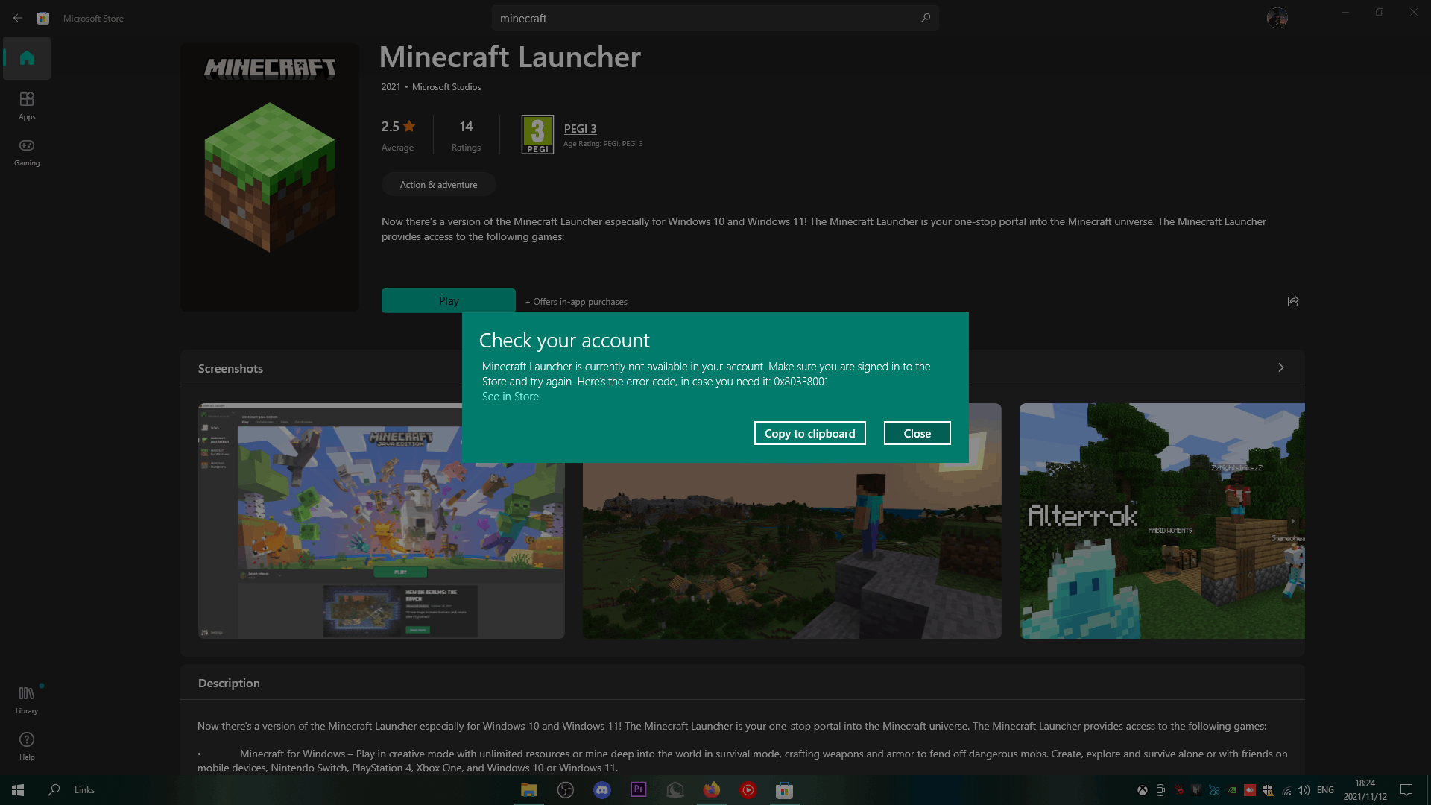Click Microsoft Store taskbar icon

pyautogui.click(x=784, y=790)
